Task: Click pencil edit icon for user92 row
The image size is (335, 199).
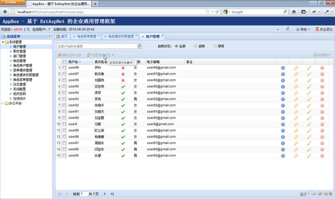Action: [x=309, y=106]
